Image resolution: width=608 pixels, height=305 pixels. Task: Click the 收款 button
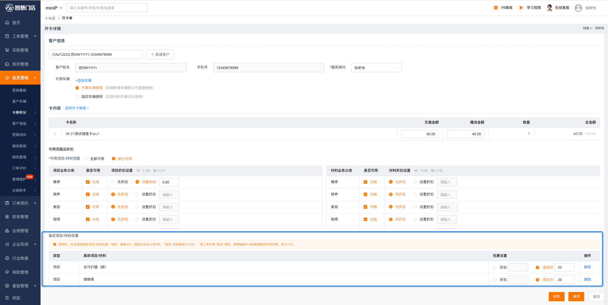tap(556, 296)
